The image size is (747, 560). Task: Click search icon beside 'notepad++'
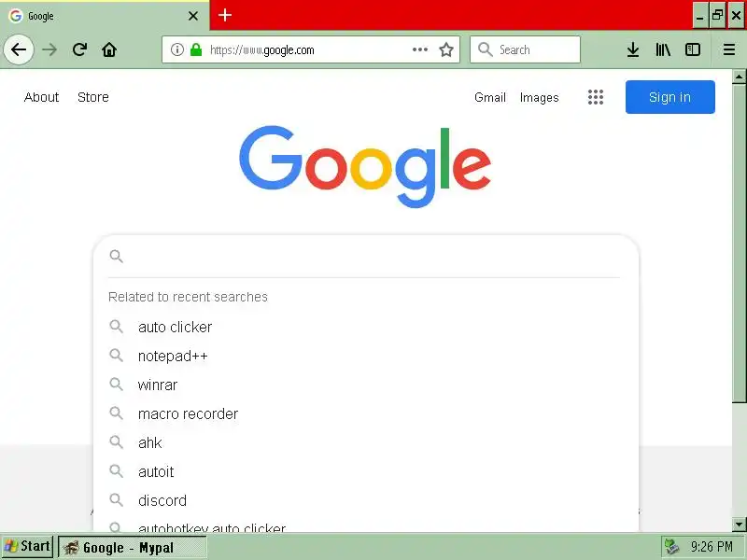click(116, 356)
